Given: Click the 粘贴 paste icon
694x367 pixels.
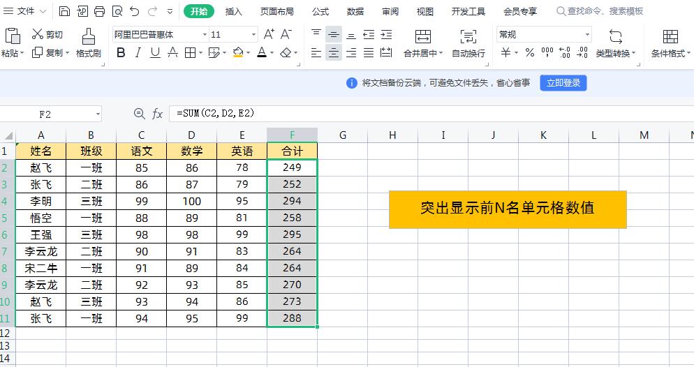Looking at the screenshot, I should click(12, 36).
